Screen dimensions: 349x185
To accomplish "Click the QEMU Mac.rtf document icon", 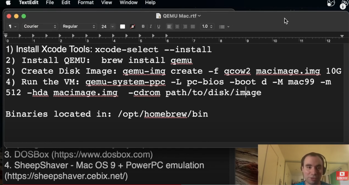I will [159, 16].
